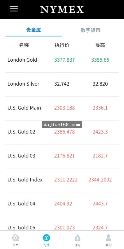124x249 pixels.
Task: Open U.S. Gold 03 quote
Action: [62, 156]
